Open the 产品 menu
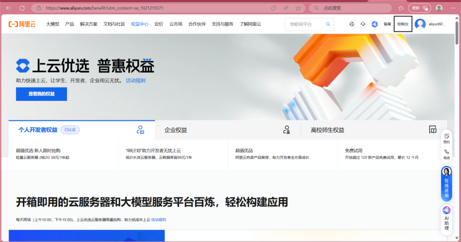 pos(69,24)
